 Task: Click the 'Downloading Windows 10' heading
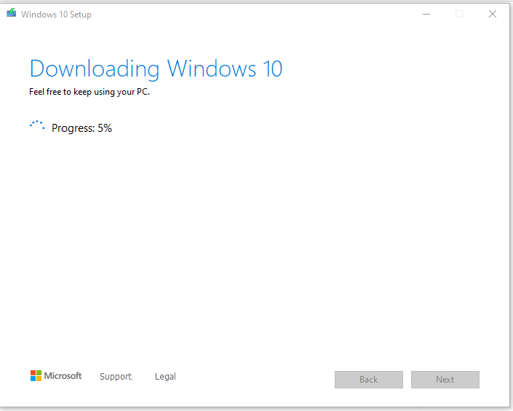pos(156,69)
